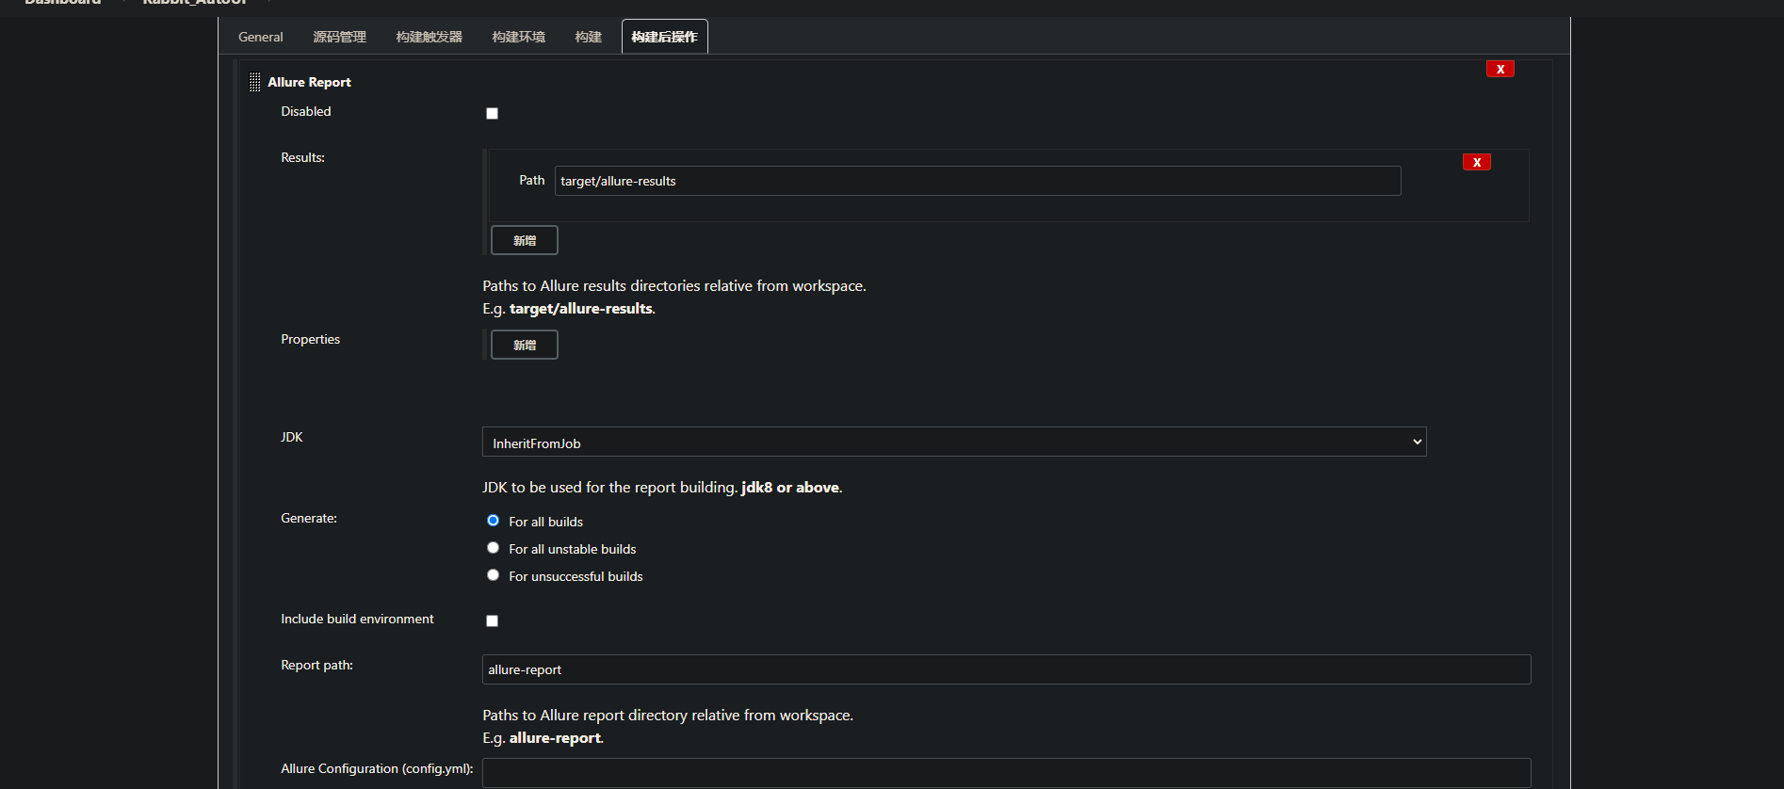
Task: Select the 构建后操作 tab
Action: coord(664,37)
